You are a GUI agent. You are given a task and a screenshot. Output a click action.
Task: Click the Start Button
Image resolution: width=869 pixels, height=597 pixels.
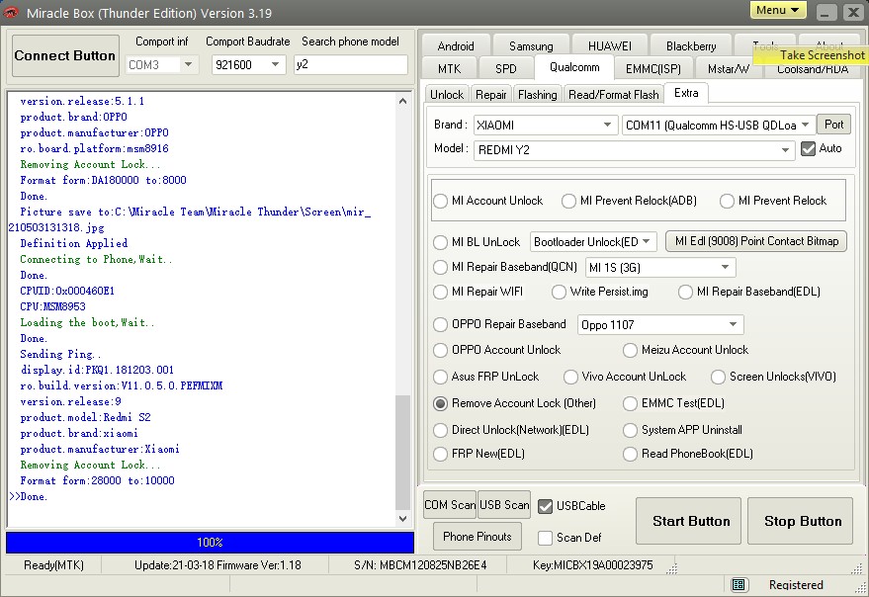[x=688, y=521]
